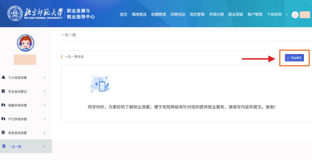
Task: Open 招聘活动 in the top navigation
Action: pos(178,14)
